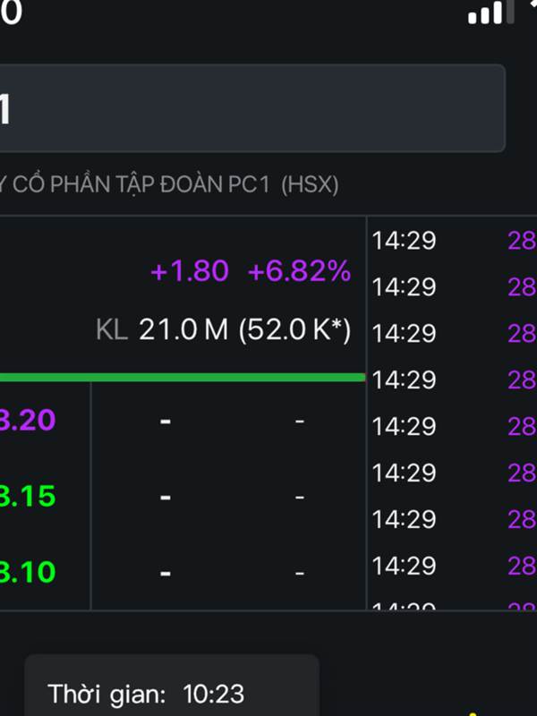Tap the (52.0 K*) volume note
Image resolution: width=537 pixels, height=716 pixels.
pyautogui.click(x=294, y=330)
